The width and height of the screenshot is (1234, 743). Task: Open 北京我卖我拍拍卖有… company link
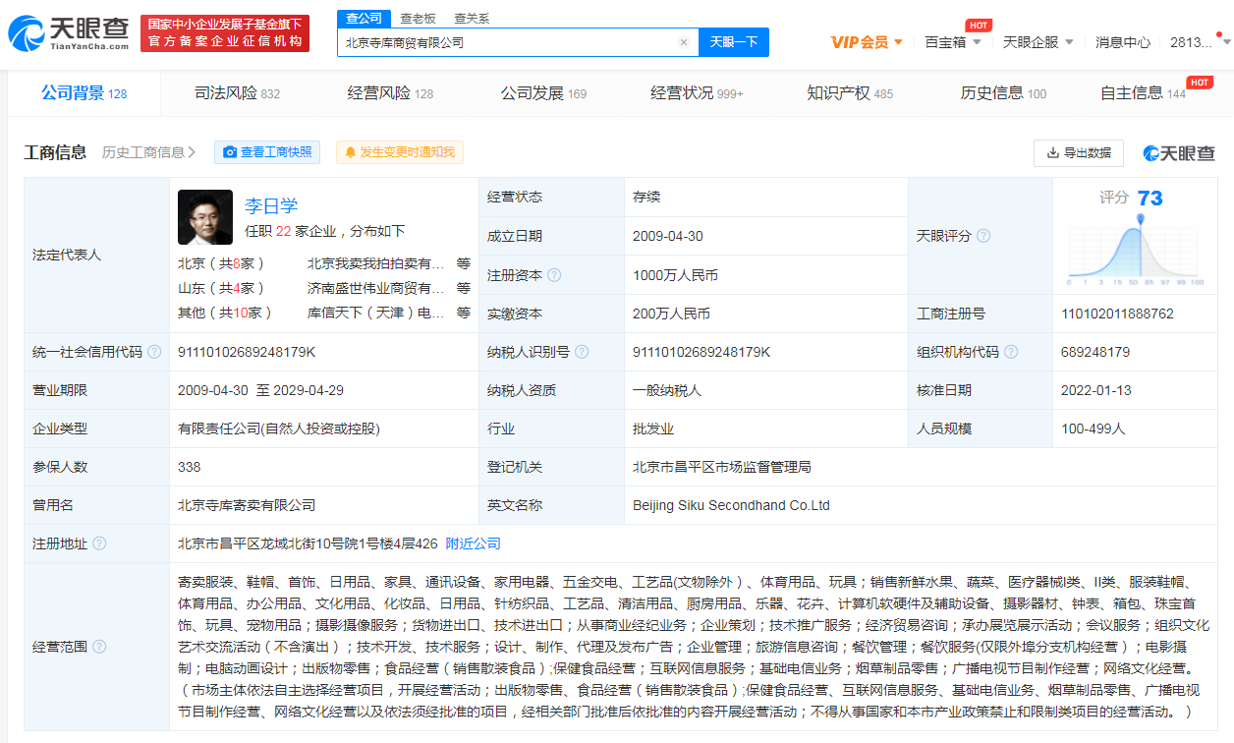point(376,263)
